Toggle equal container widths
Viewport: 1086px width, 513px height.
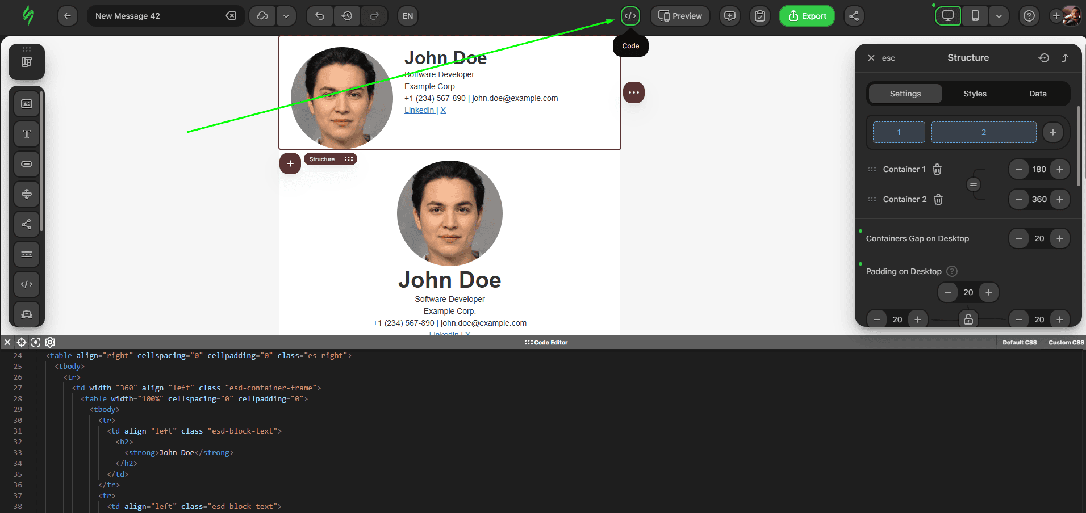coord(974,184)
